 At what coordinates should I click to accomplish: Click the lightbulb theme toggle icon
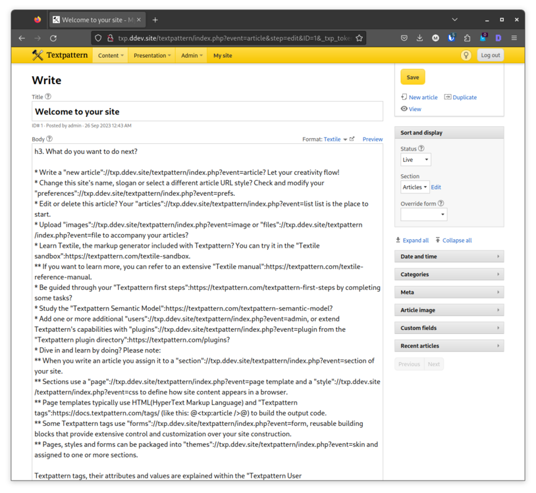pyautogui.click(x=466, y=55)
